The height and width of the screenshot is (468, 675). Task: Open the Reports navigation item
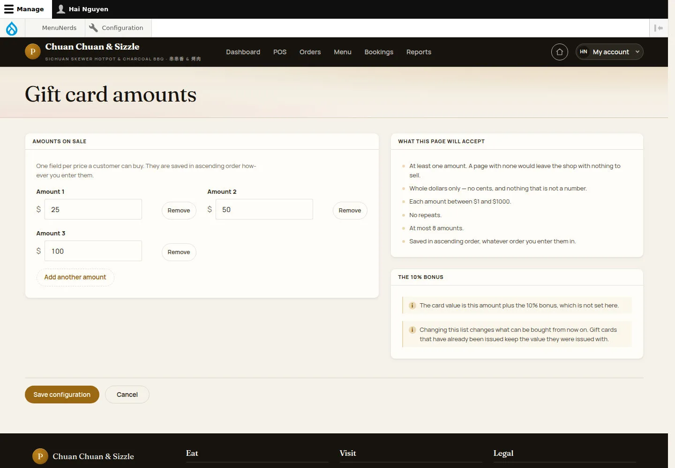click(419, 52)
